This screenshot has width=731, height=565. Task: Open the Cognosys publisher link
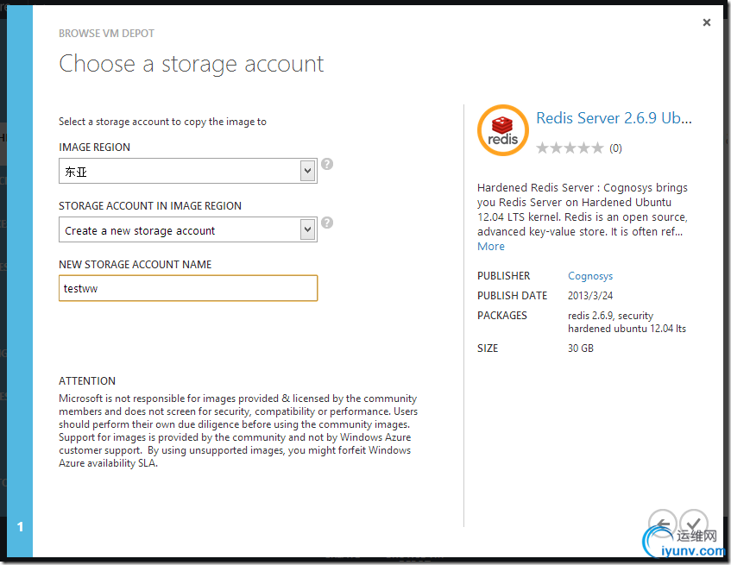590,276
